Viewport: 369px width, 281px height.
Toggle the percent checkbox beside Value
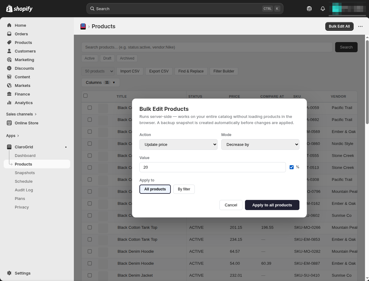pos(291,167)
